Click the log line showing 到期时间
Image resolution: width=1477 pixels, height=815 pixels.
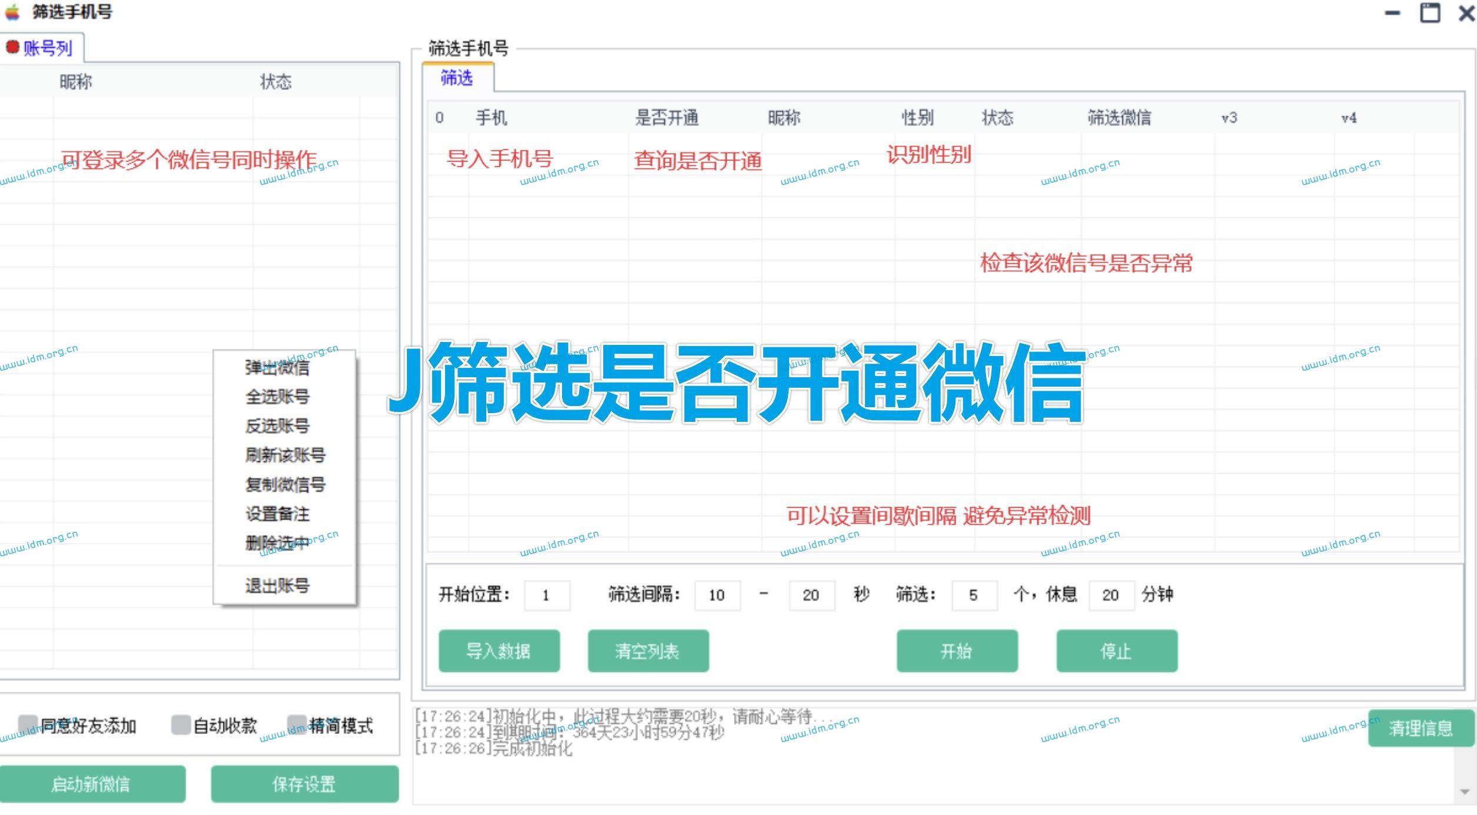pyautogui.click(x=570, y=733)
